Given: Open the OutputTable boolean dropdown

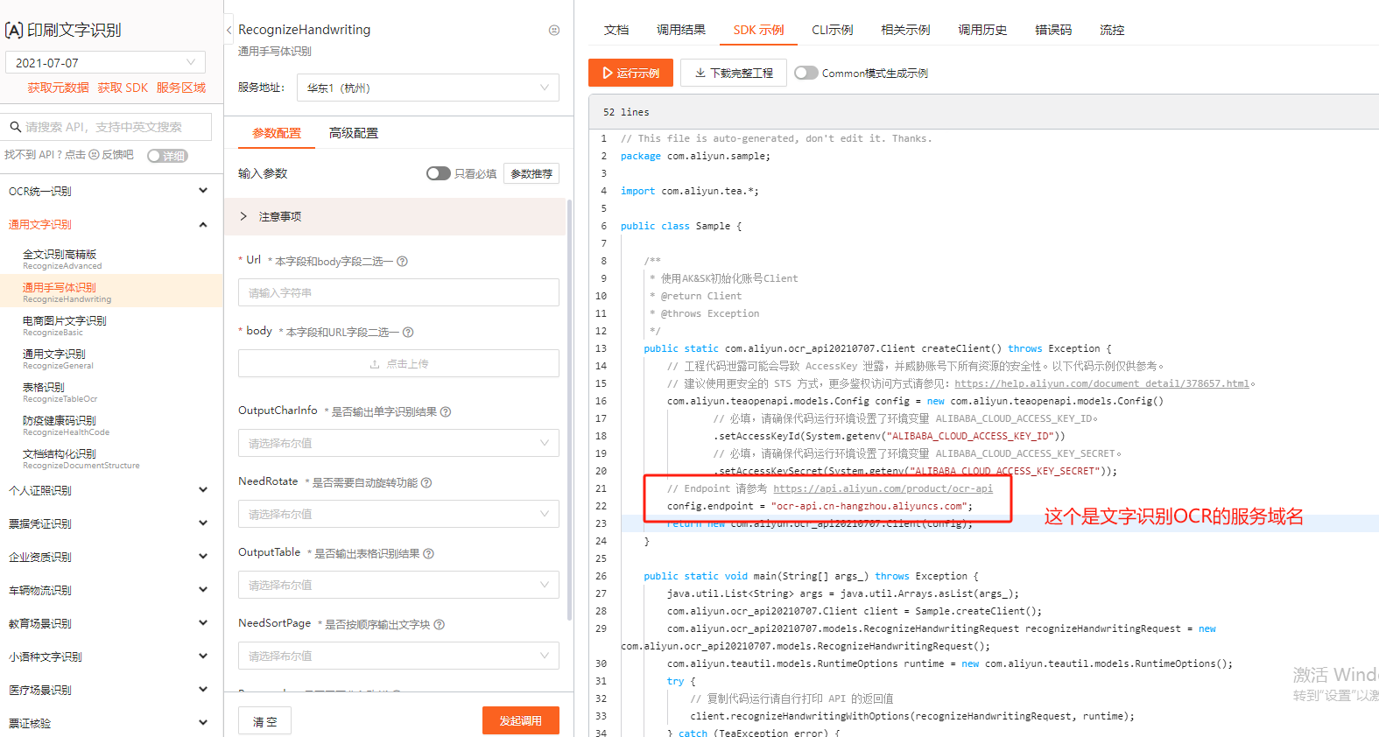Looking at the screenshot, I should point(398,585).
